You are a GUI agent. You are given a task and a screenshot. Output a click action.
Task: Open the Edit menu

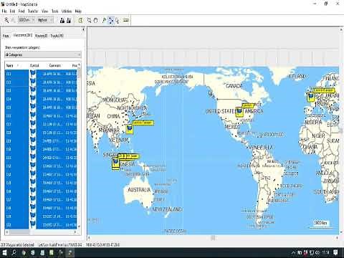pyautogui.click(x=12, y=11)
